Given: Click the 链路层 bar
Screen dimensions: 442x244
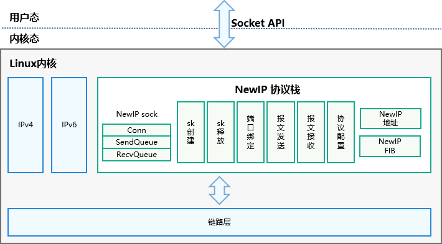Looking at the screenshot, I should point(220,222).
